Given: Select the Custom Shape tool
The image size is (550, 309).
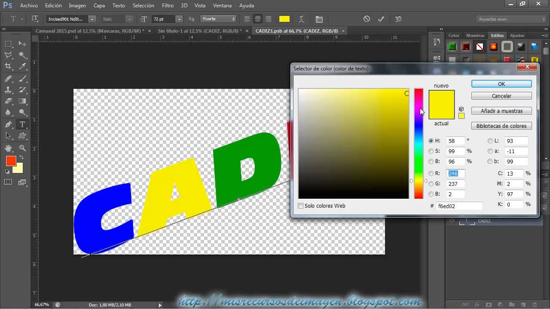Looking at the screenshot, I should [22, 136].
